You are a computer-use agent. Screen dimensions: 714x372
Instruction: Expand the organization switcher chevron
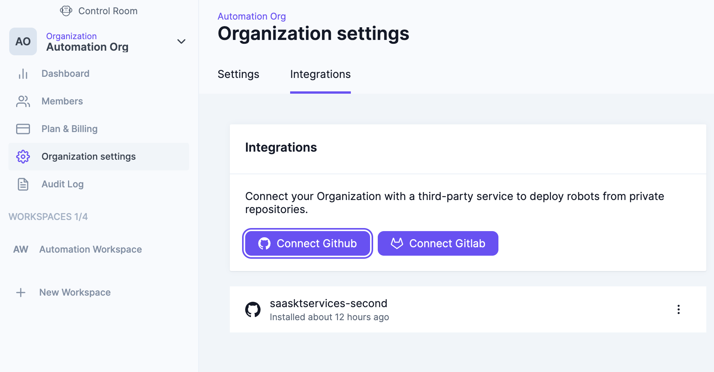point(181,41)
